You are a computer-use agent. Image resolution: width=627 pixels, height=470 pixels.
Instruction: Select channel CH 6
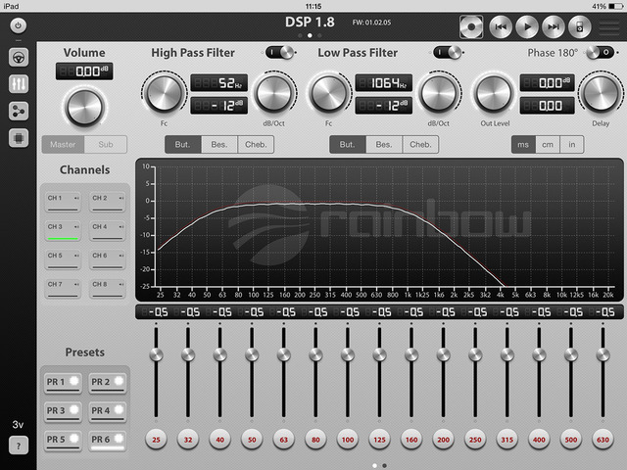[x=108, y=259]
